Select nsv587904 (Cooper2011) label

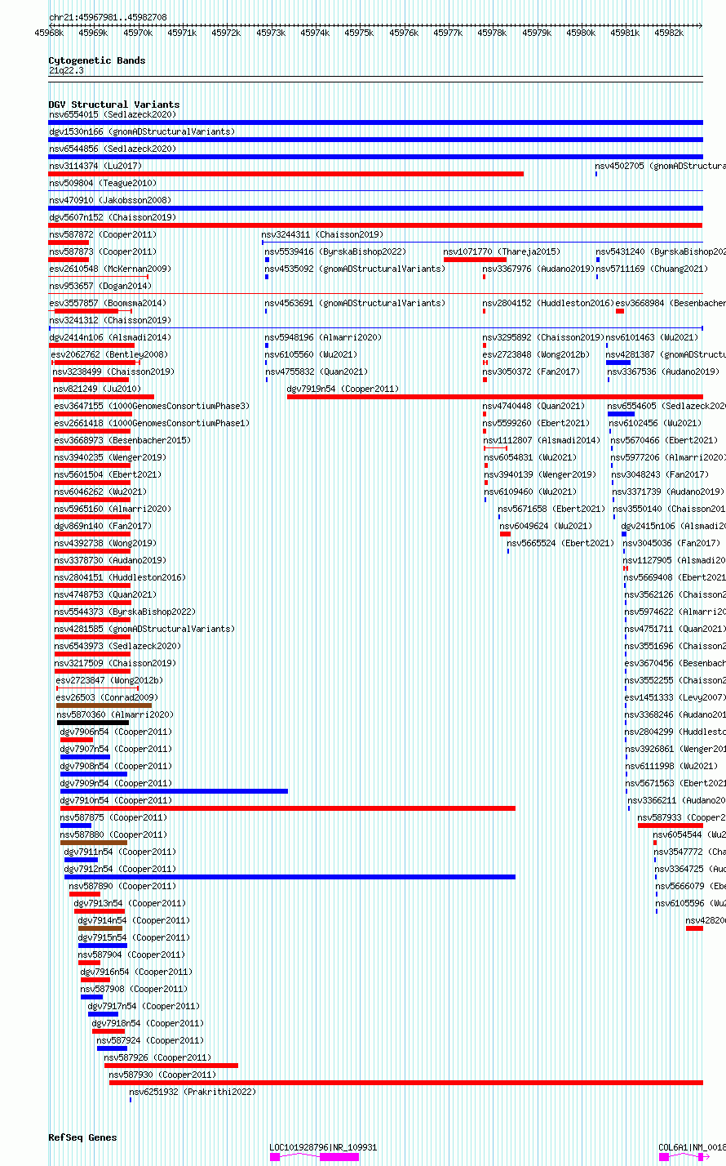pos(131,955)
